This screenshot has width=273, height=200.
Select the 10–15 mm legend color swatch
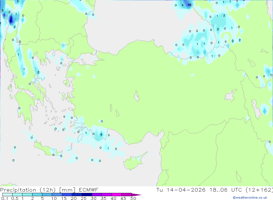pos(57,195)
